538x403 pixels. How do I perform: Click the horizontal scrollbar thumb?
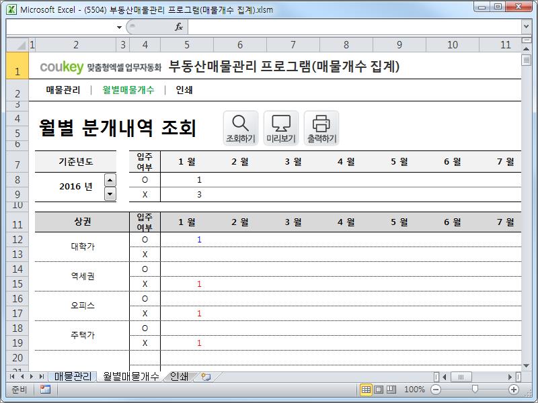coord(461,377)
